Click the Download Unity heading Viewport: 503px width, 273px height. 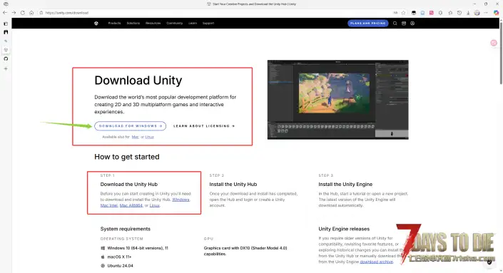point(138,81)
